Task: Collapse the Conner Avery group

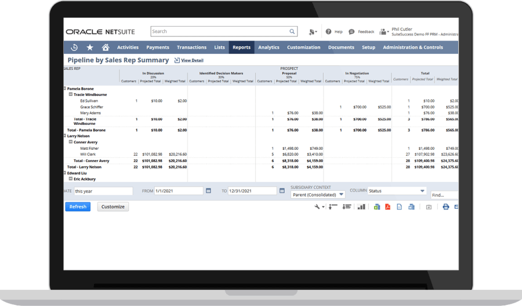Action: (71, 142)
